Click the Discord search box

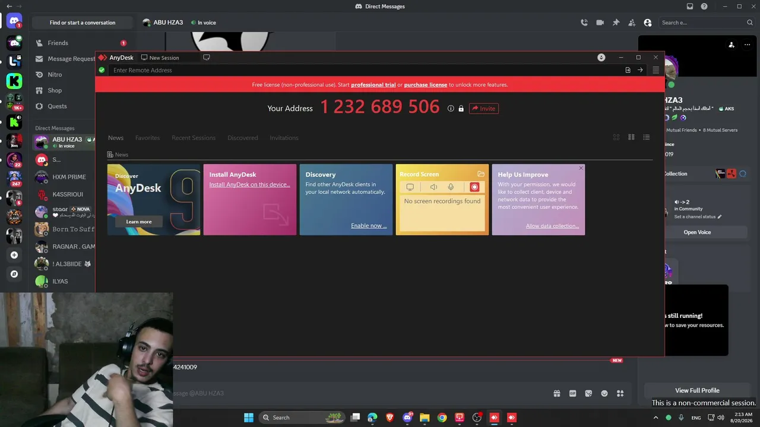707,23
